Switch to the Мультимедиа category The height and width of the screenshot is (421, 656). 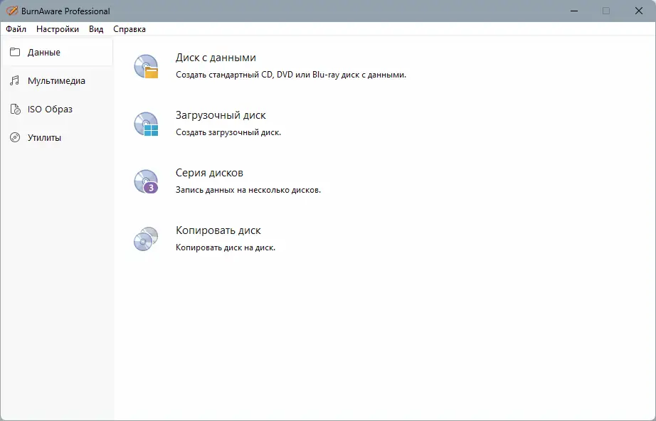point(58,80)
